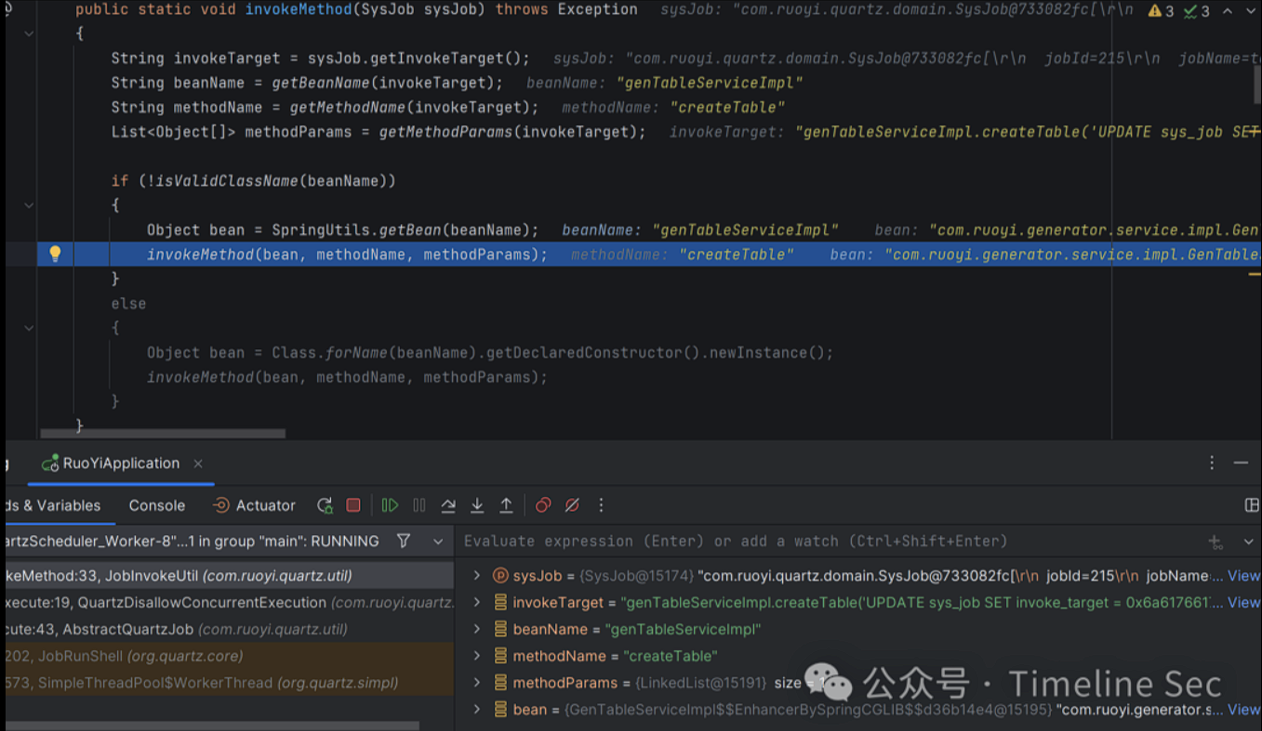This screenshot has height=731, width=1262.
Task: Open the View Breakpoints dialog
Action: pyautogui.click(x=543, y=505)
